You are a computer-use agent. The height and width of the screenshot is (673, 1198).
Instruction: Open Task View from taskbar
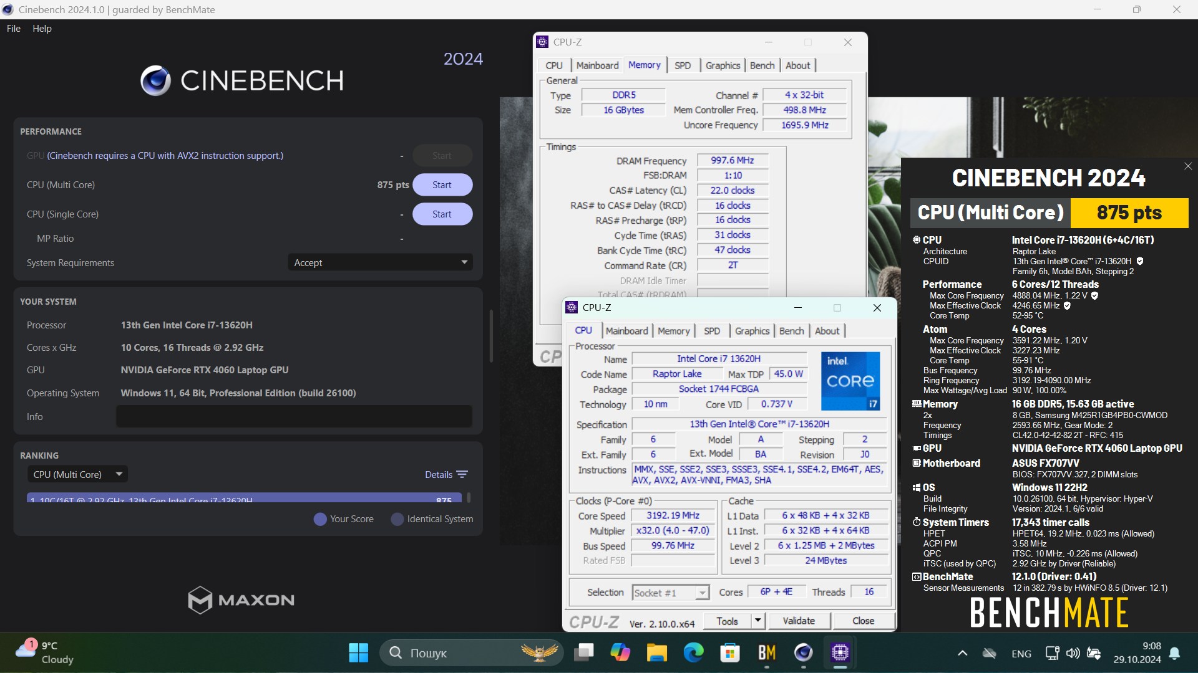click(x=584, y=653)
